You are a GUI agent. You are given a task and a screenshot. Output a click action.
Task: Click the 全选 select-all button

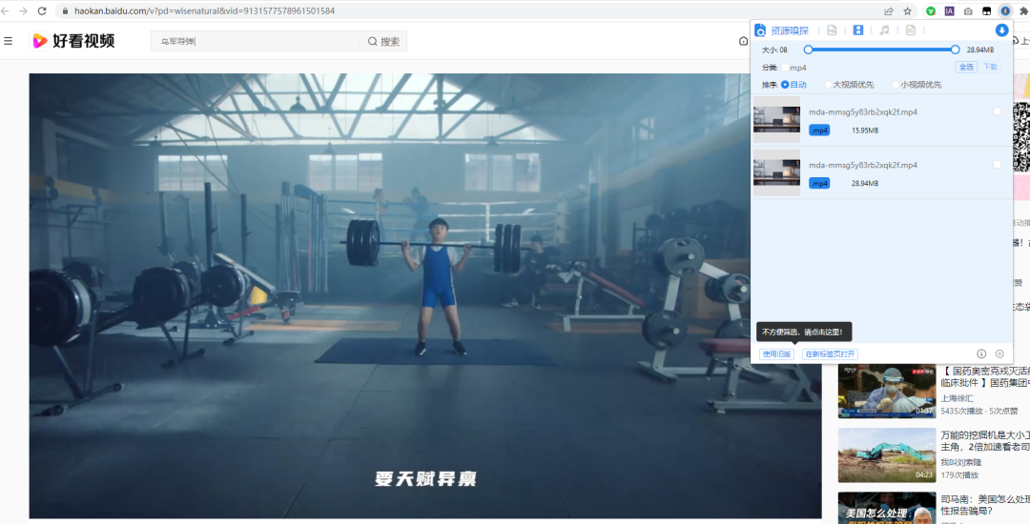[x=966, y=68]
